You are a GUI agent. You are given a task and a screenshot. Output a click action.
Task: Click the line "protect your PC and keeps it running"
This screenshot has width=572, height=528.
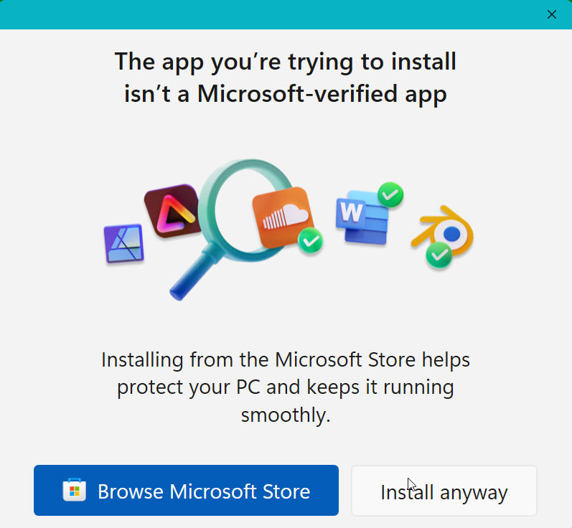(x=285, y=387)
